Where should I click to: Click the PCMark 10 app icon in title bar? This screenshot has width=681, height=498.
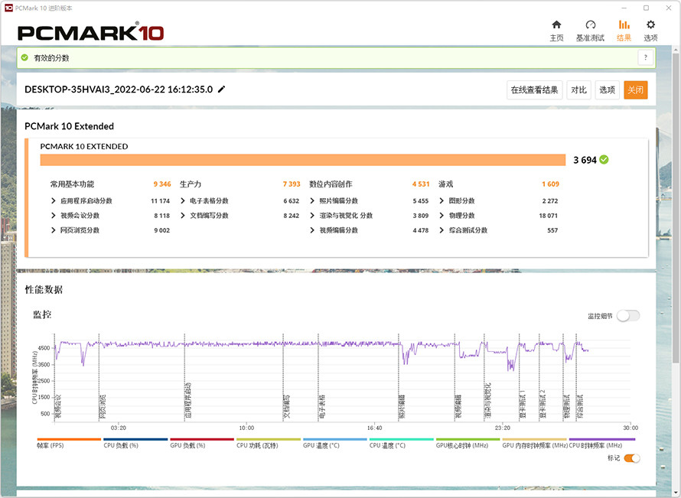(x=8, y=8)
